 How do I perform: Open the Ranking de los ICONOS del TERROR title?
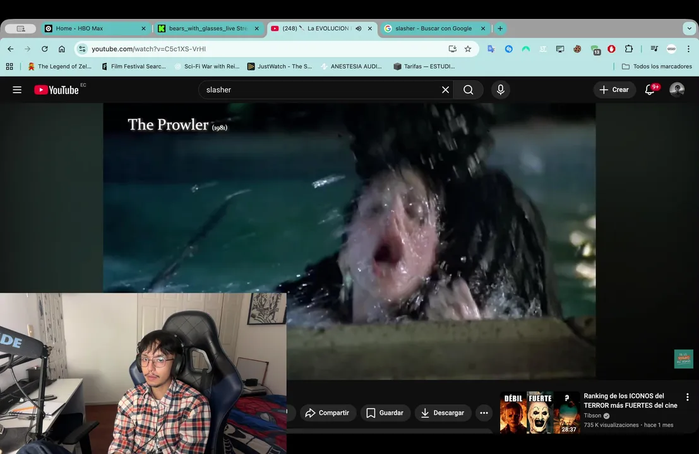630,400
